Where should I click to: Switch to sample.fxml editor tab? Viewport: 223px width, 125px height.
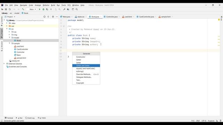pos(166,17)
